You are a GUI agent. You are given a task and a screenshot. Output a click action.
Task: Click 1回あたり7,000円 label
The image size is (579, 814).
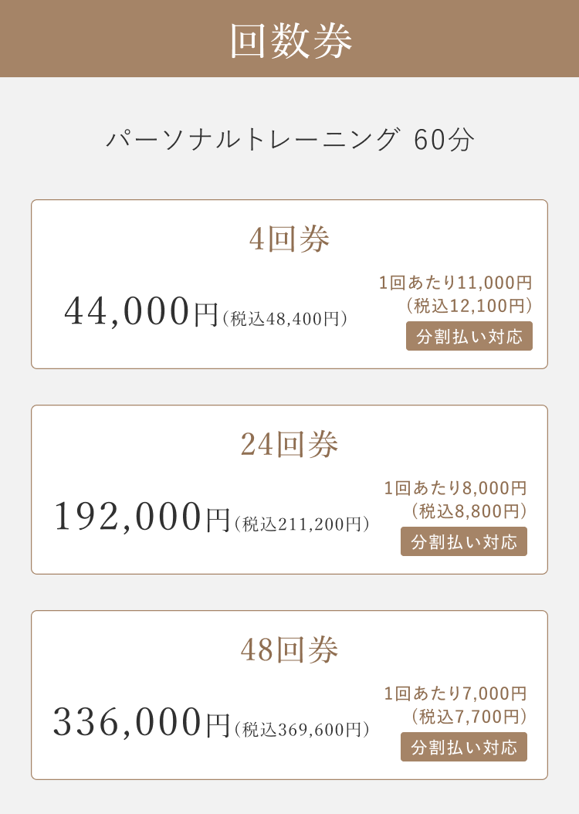click(455, 694)
